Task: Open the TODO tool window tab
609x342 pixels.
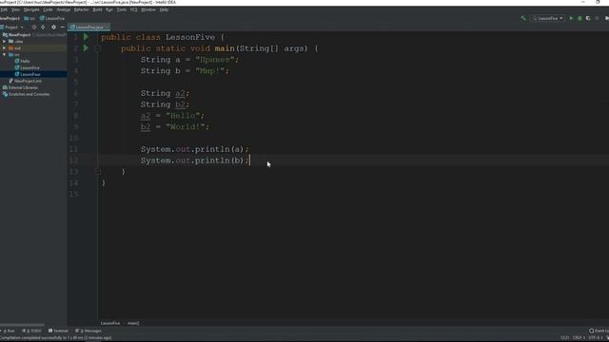Action: pyautogui.click(x=31, y=331)
